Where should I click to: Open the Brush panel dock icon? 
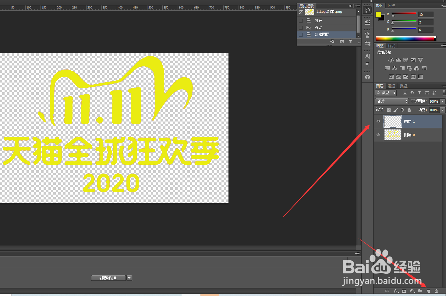click(x=367, y=35)
